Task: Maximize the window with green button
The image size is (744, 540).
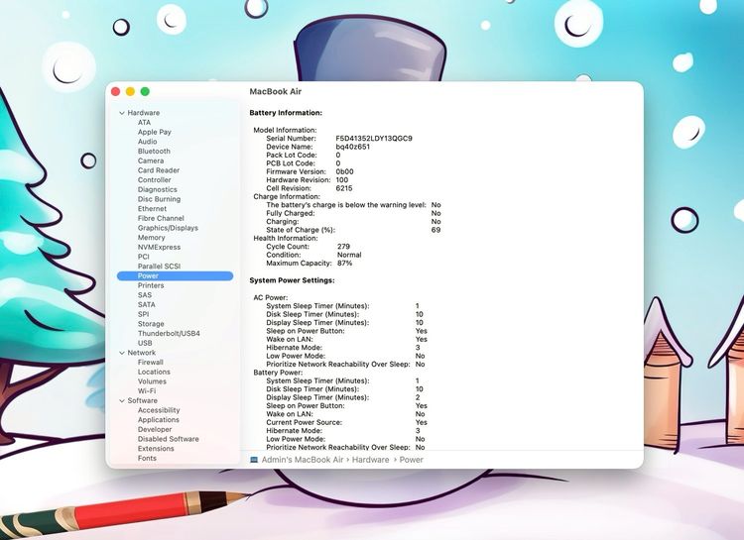Action: (x=145, y=91)
